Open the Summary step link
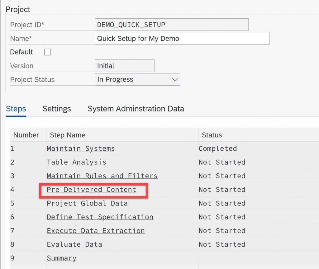The width and height of the screenshot is (319, 269). (x=62, y=258)
